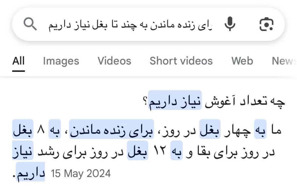The width and height of the screenshot is (297, 191).
Task: Select the All results tab
Action: click(x=18, y=61)
